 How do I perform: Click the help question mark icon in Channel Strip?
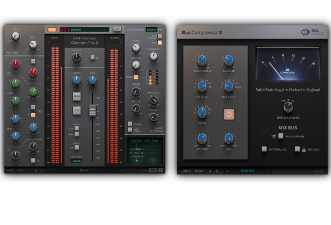[160, 170]
